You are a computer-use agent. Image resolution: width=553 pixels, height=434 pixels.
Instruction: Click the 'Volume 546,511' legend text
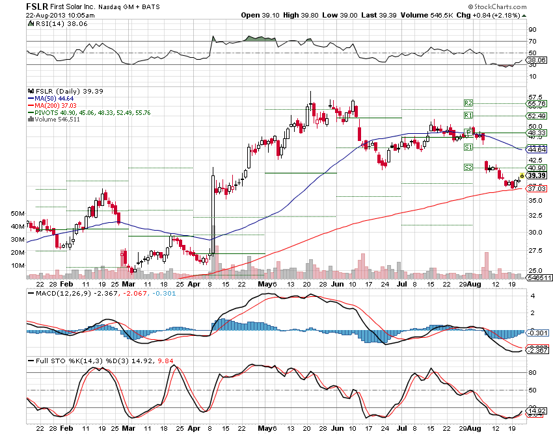[57, 120]
